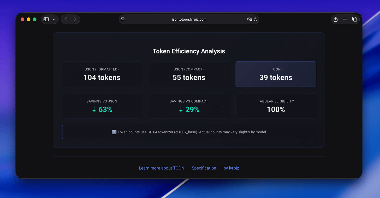Show the tab overview icon
380x198 pixels.
pos(354,19)
